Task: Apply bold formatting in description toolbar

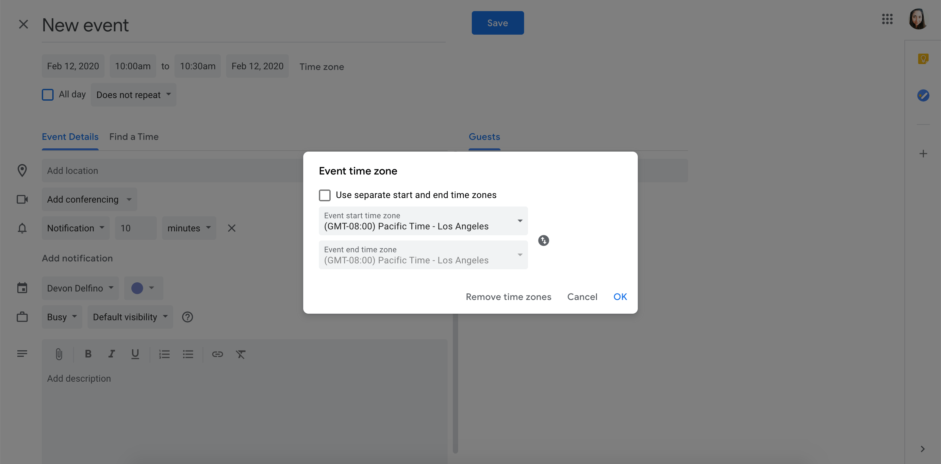Action: (x=88, y=354)
